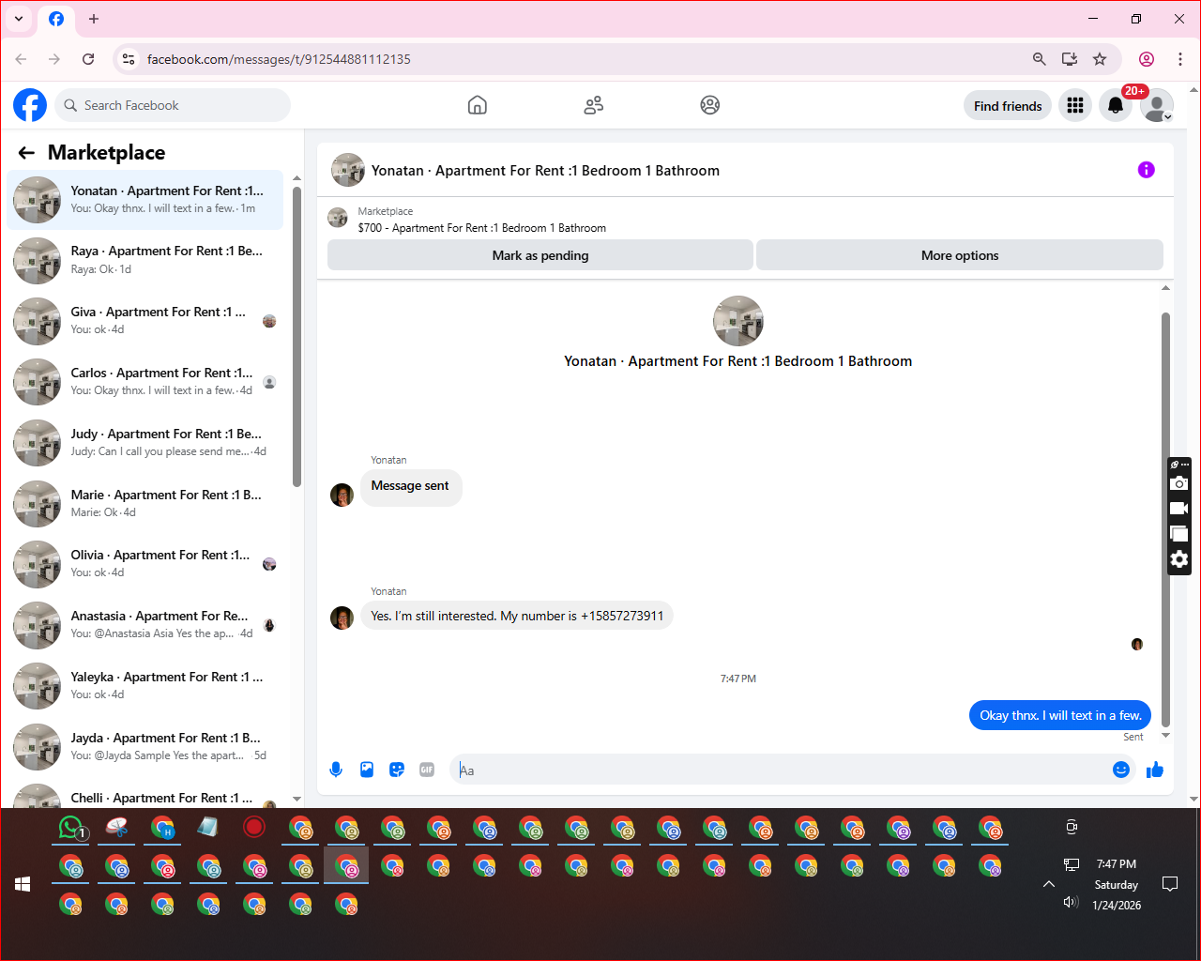Click the message with phone number +15857273911
1201x961 pixels.
coord(517,616)
